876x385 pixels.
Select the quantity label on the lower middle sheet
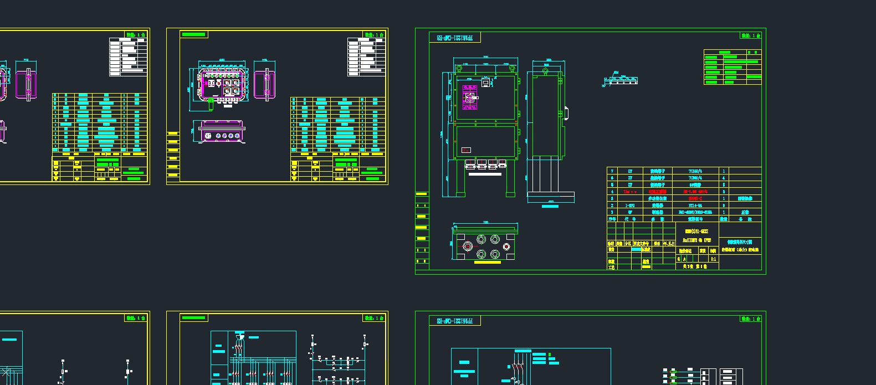pyautogui.click(x=374, y=318)
